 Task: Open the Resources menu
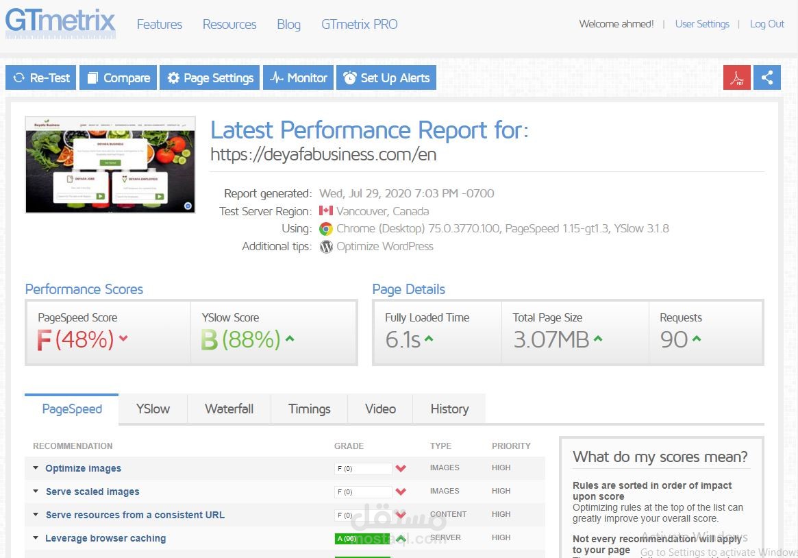click(229, 25)
